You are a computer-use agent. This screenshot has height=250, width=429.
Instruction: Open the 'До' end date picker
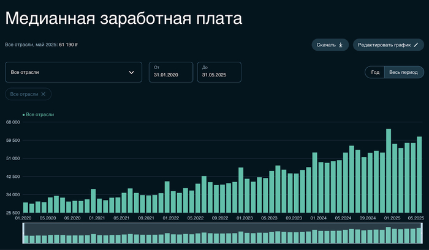click(x=219, y=72)
